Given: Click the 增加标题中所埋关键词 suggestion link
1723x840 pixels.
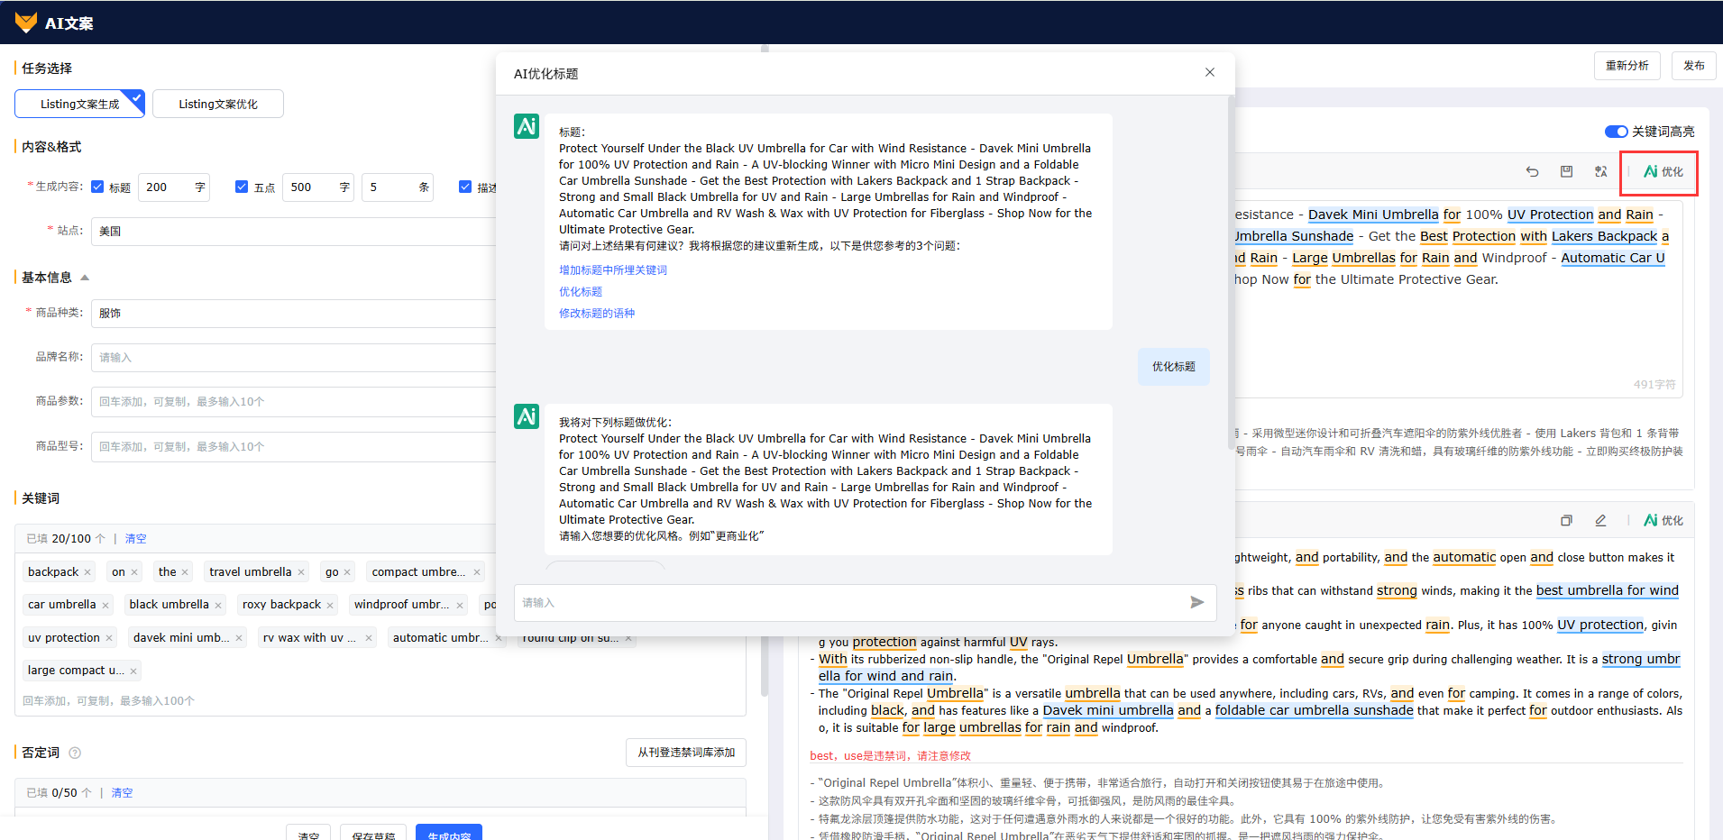Looking at the screenshot, I should coord(613,270).
